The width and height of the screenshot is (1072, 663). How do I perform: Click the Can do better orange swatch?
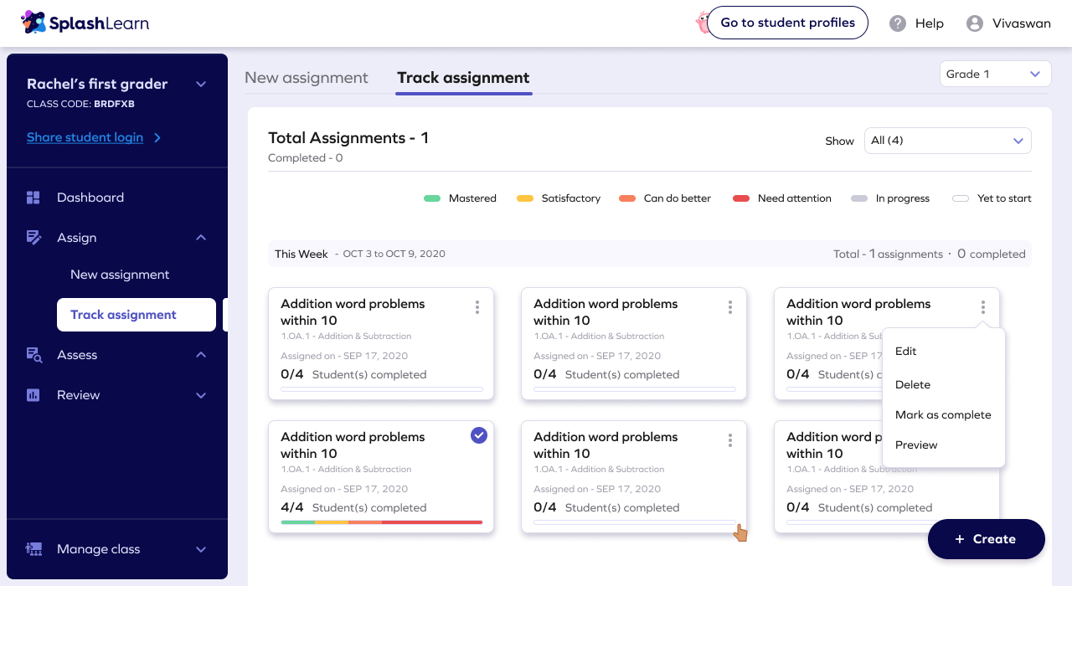627,198
